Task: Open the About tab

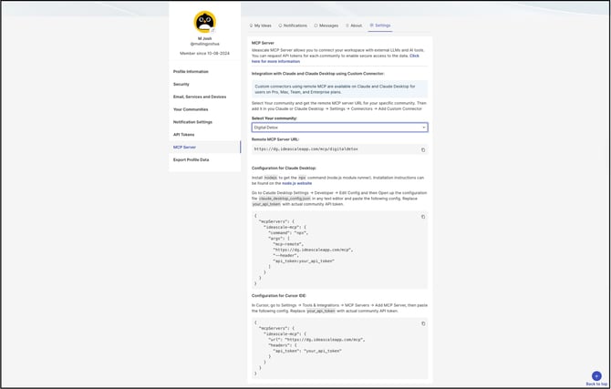Action: pos(354,26)
